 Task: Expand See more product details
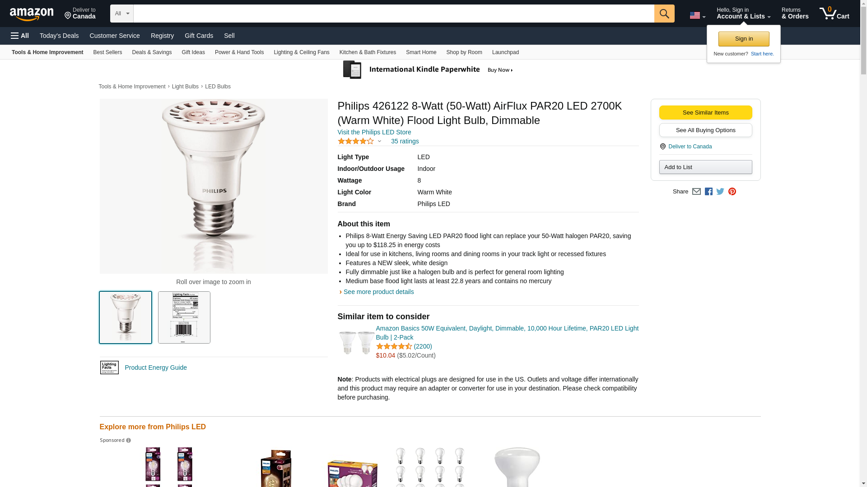(378, 292)
